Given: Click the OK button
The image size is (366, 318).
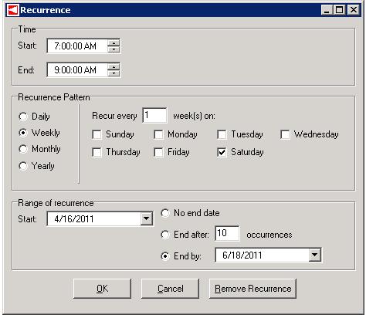Looking at the screenshot, I should pos(102,289).
